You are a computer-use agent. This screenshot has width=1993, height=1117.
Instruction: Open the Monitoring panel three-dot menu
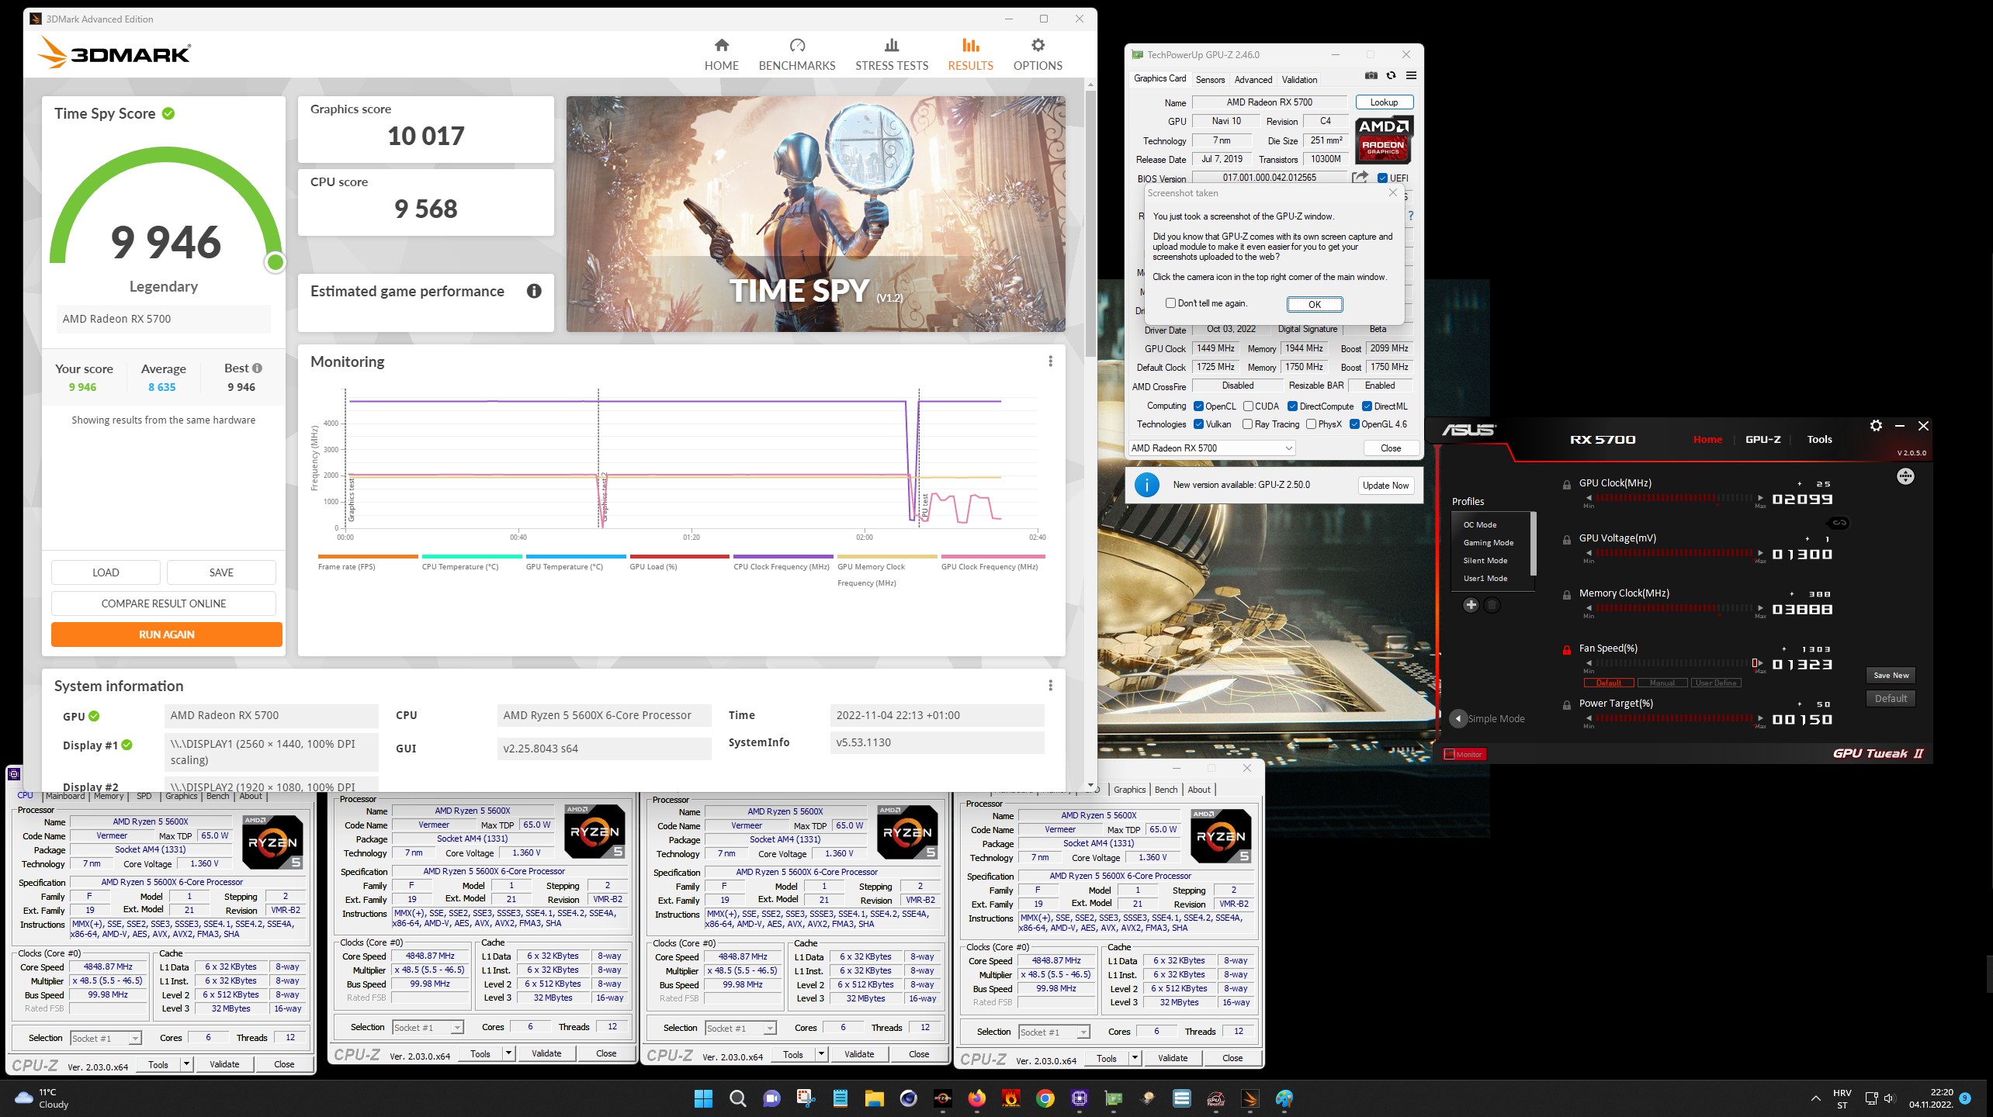(x=1050, y=361)
